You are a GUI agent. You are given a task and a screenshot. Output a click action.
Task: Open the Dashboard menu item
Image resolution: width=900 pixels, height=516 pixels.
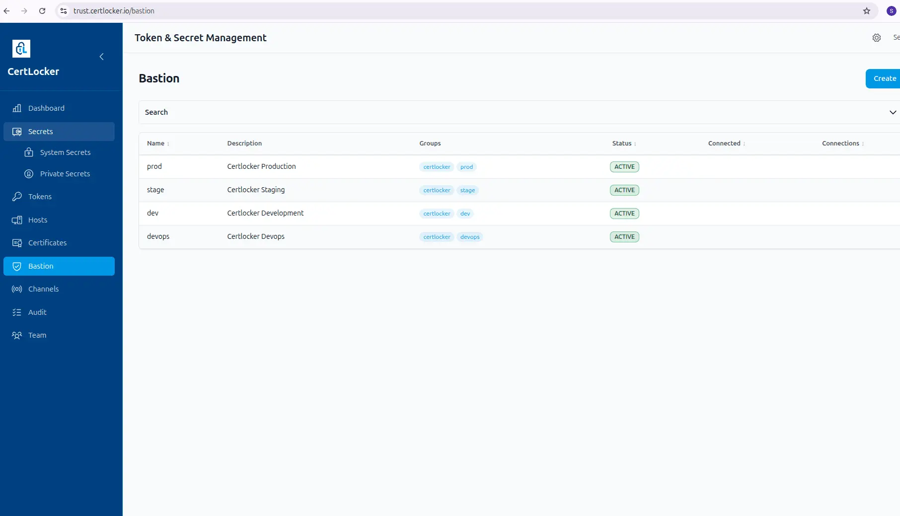pyautogui.click(x=59, y=108)
